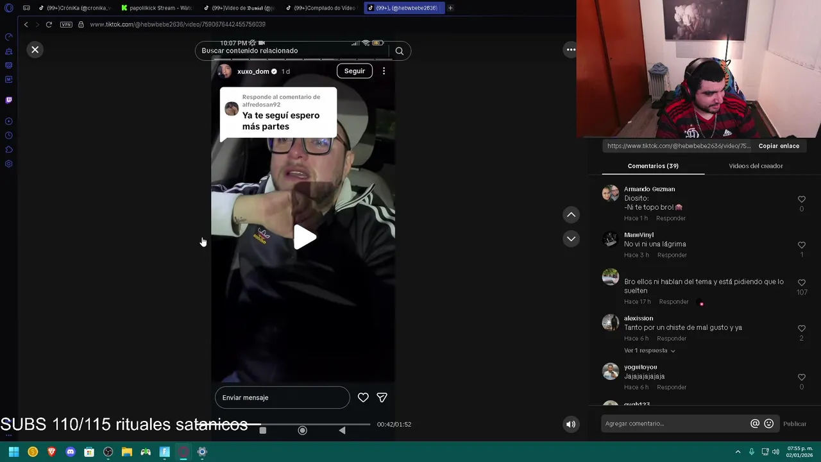
Task: Open the Twitch sidebar panel
Action: (9, 100)
